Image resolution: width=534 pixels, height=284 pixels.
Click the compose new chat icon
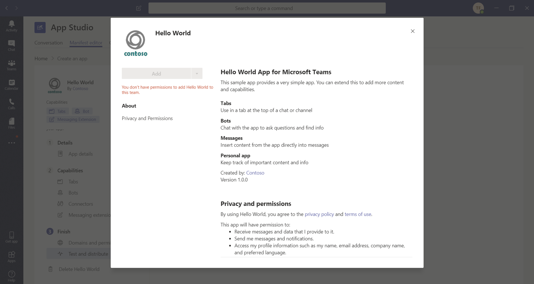(x=139, y=8)
